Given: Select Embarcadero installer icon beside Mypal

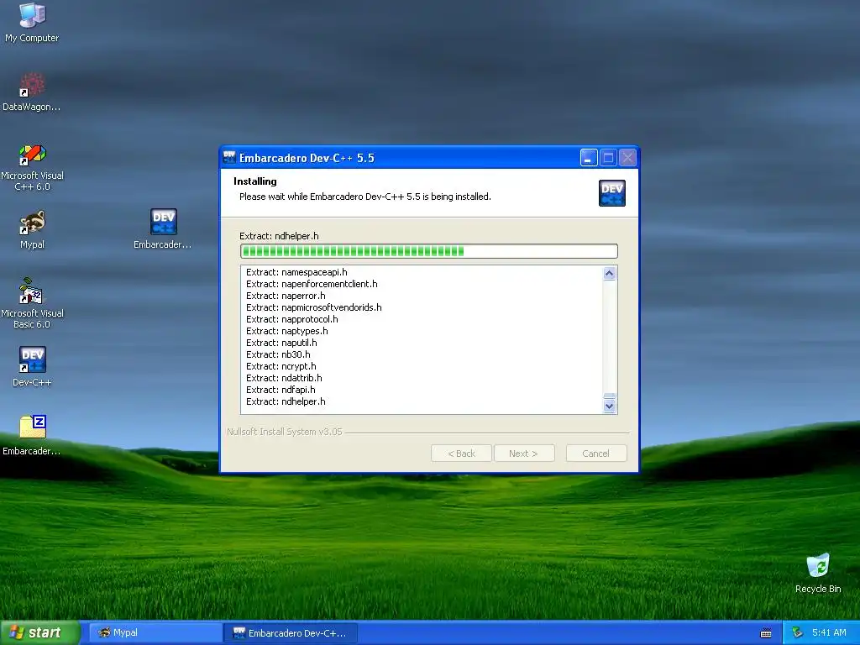Looking at the screenshot, I should pyautogui.click(x=163, y=229).
